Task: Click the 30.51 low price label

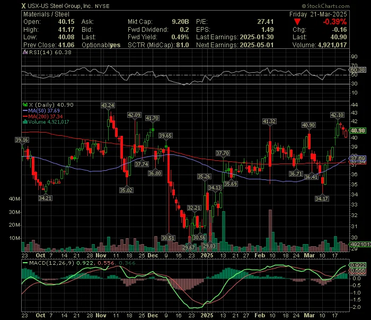Action: [x=168, y=238]
